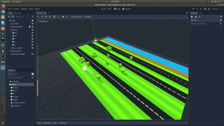Open the Depurar menu

click(x=24, y=9)
